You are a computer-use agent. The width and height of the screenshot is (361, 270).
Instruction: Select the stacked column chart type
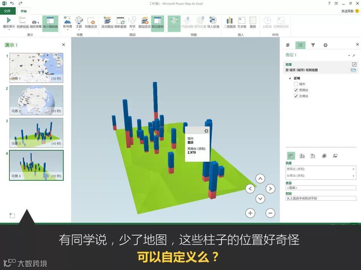pyautogui.click(x=291, y=156)
